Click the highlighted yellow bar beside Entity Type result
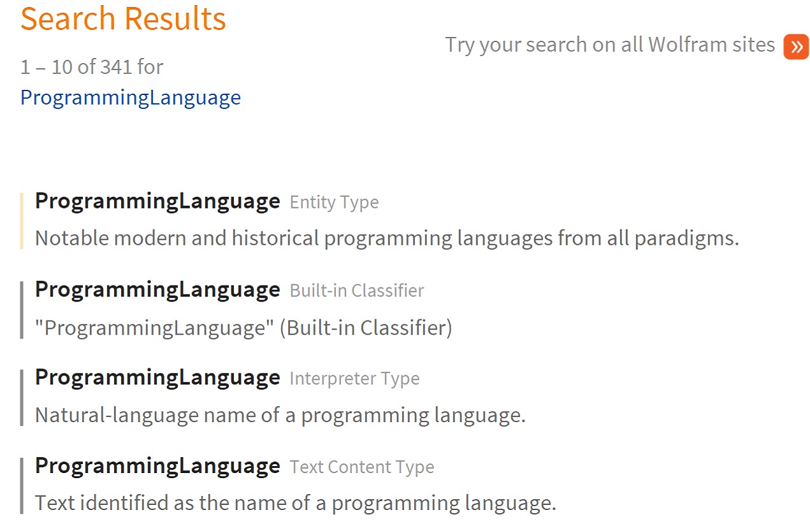The height and width of the screenshot is (524, 810). (22, 221)
